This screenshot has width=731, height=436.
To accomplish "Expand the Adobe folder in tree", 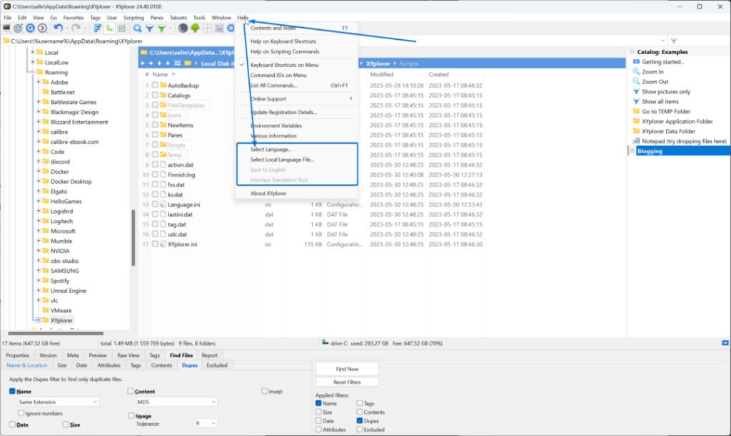I will coord(39,82).
